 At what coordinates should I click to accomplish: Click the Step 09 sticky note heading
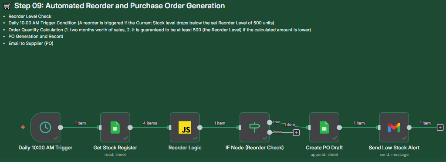(x=119, y=6)
